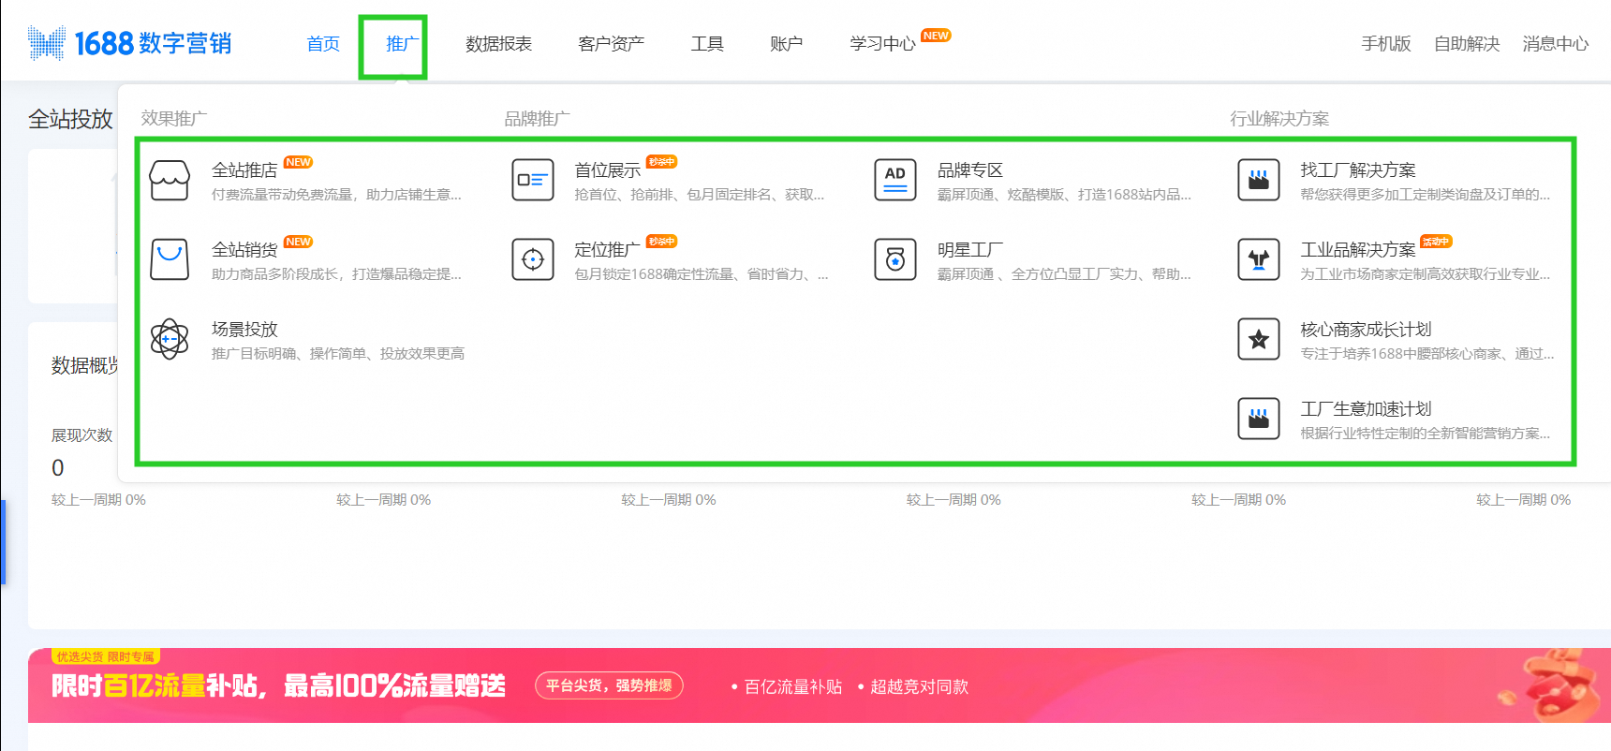
Task: Click the 品牌专区 AD icon
Action: (894, 180)
